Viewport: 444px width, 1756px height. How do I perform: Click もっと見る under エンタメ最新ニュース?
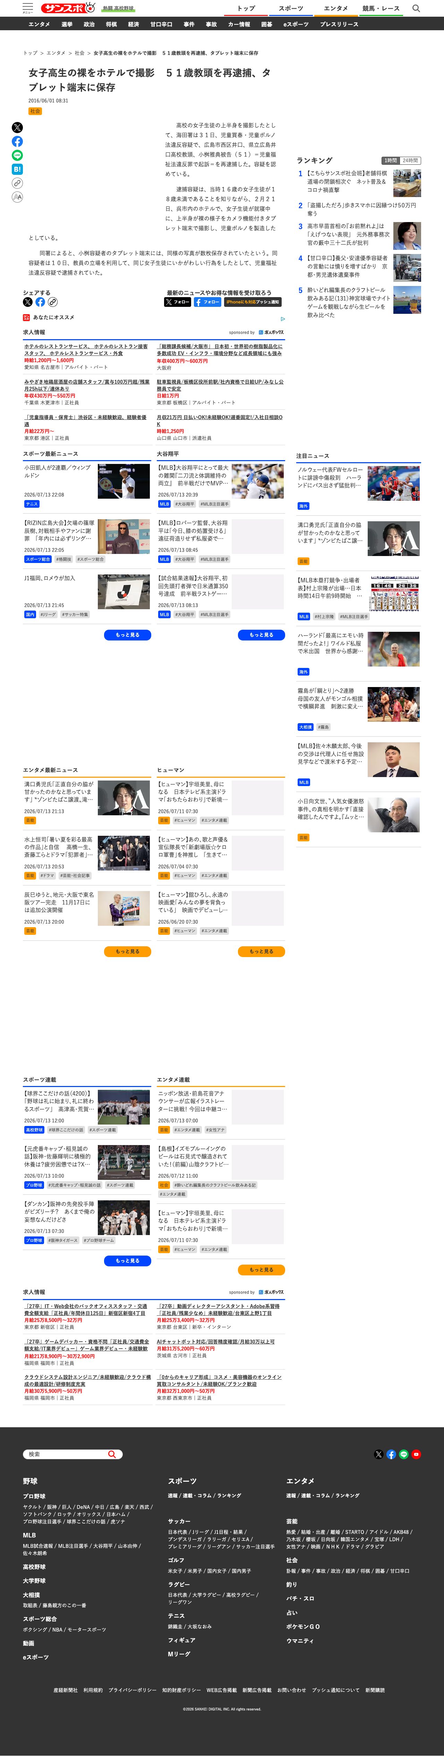pos(127,951)
